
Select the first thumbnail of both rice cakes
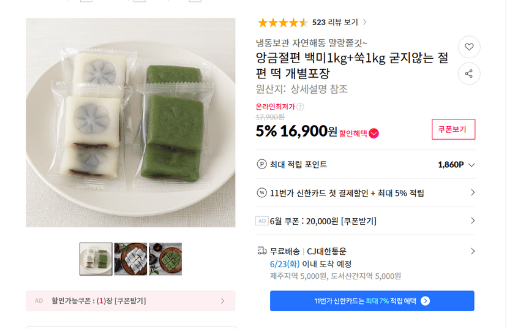point(96,259)
